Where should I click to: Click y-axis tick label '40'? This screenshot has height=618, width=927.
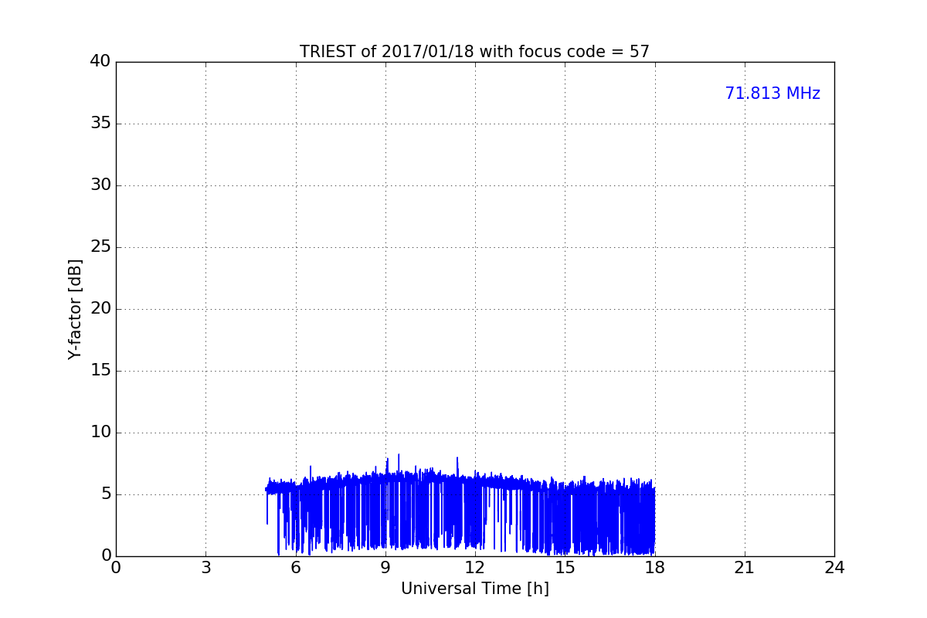point(100,62)
